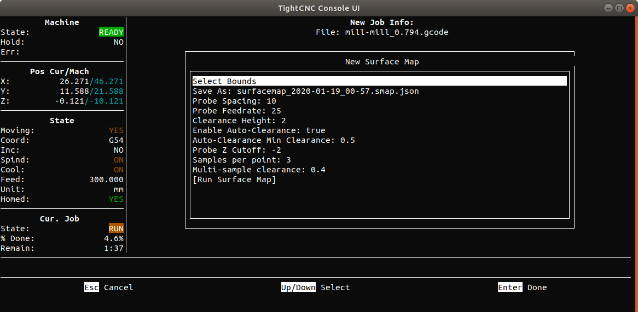This screenshot has height=312, width=638.
Task: Click the Homed status YES
Action: tap(116, 199)
